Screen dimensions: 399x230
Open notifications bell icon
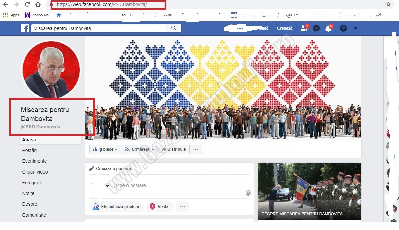[328, 28]
